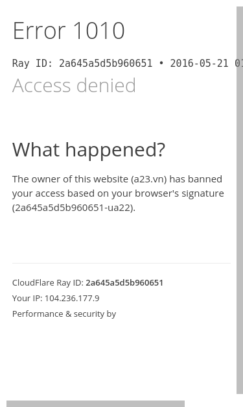Click the Your IP label
Image resolution: width=243 pixels, height=407 pixels.
(27, 298)
